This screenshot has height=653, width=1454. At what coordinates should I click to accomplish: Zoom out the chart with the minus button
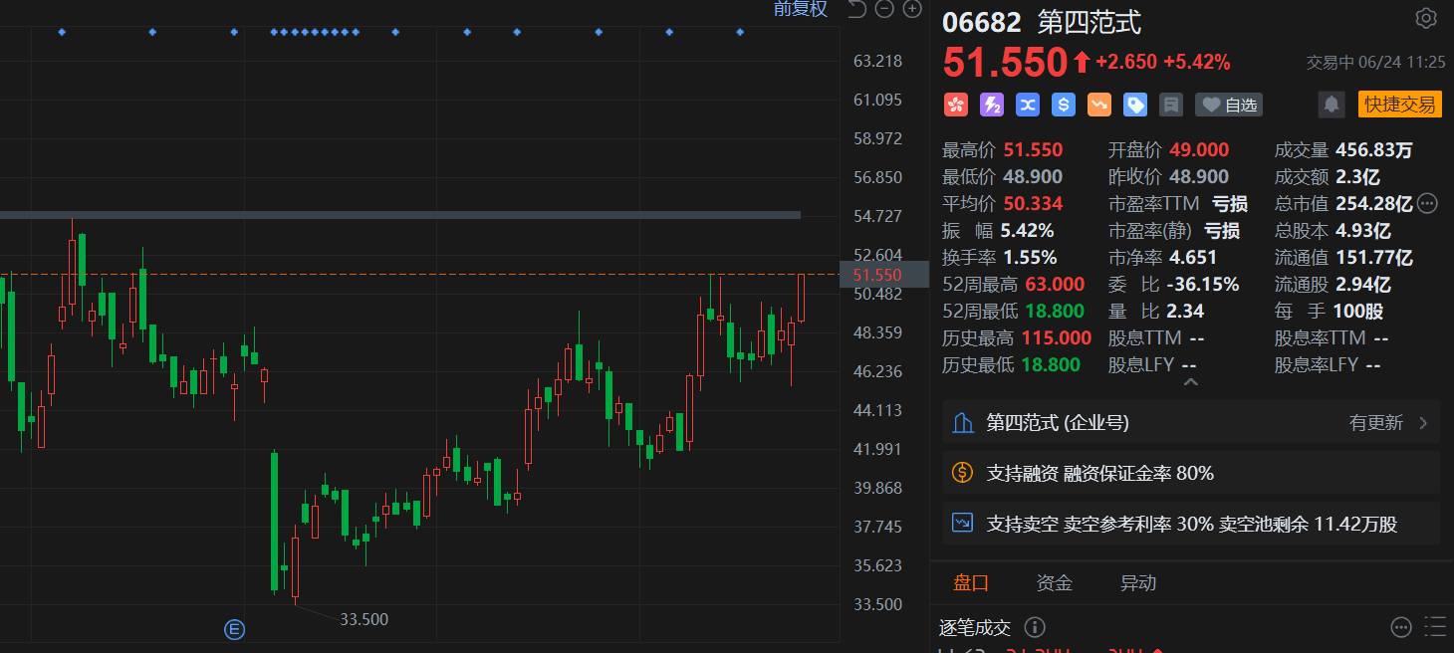click(884, 10)
